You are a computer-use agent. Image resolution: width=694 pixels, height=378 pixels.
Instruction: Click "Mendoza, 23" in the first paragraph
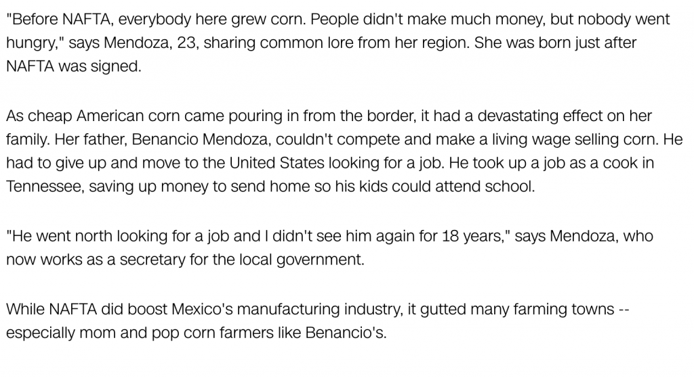point(151,43)
